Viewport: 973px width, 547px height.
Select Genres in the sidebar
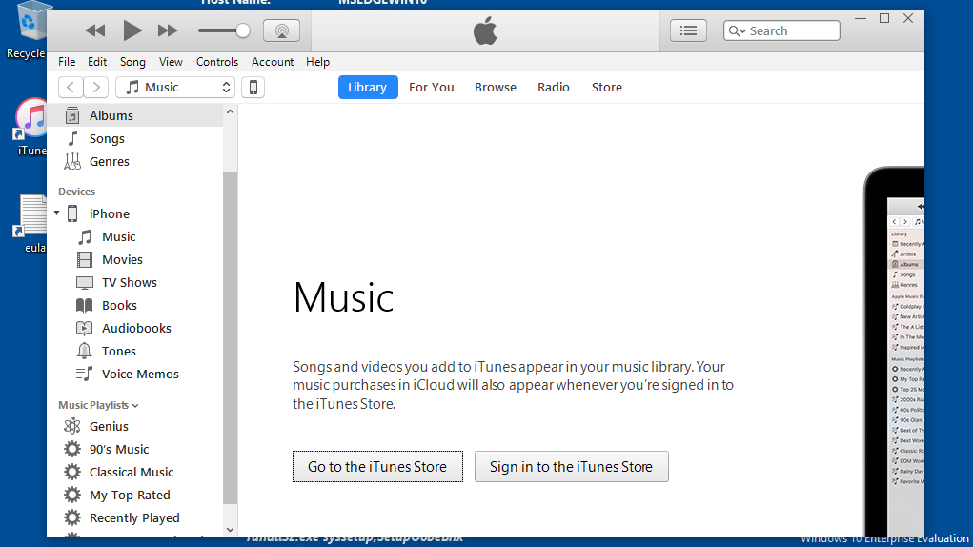click(134, 161)
